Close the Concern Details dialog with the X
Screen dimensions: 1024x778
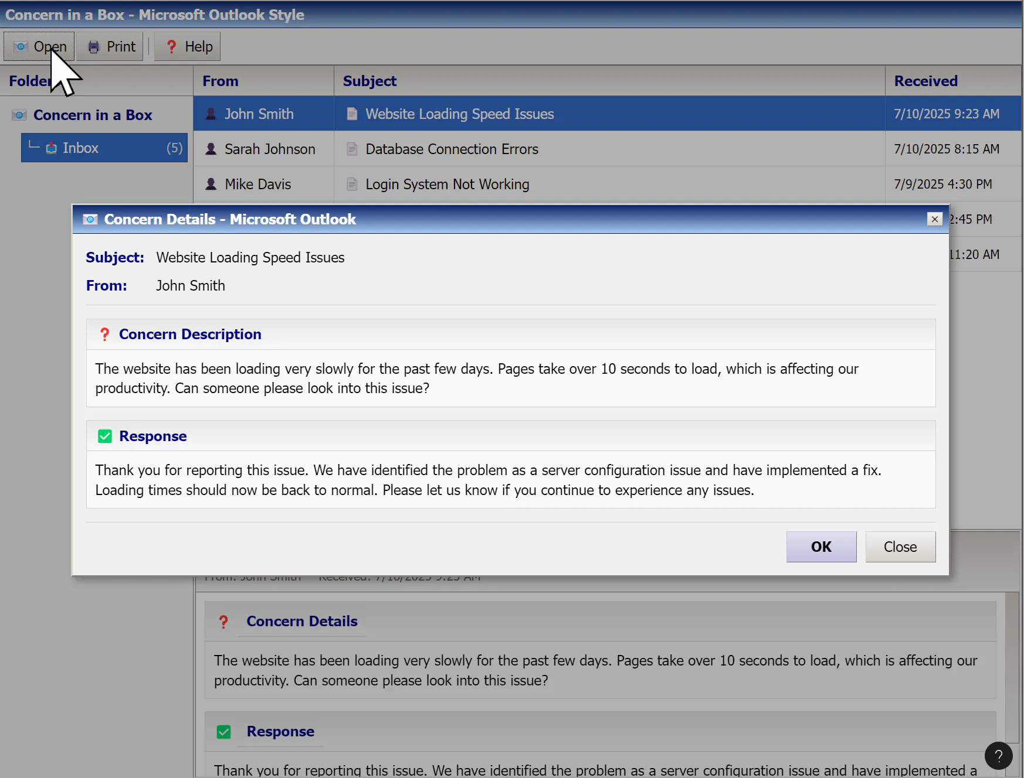click(935, 219)
